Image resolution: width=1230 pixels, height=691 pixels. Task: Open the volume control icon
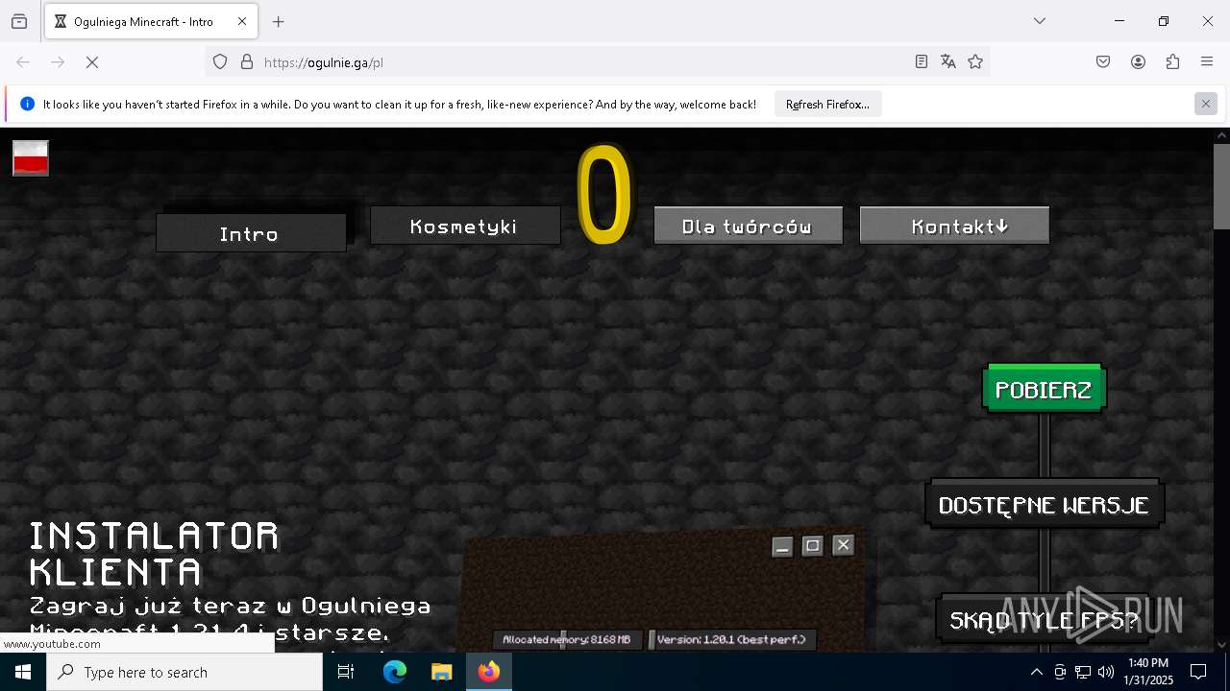(1106, 672)
